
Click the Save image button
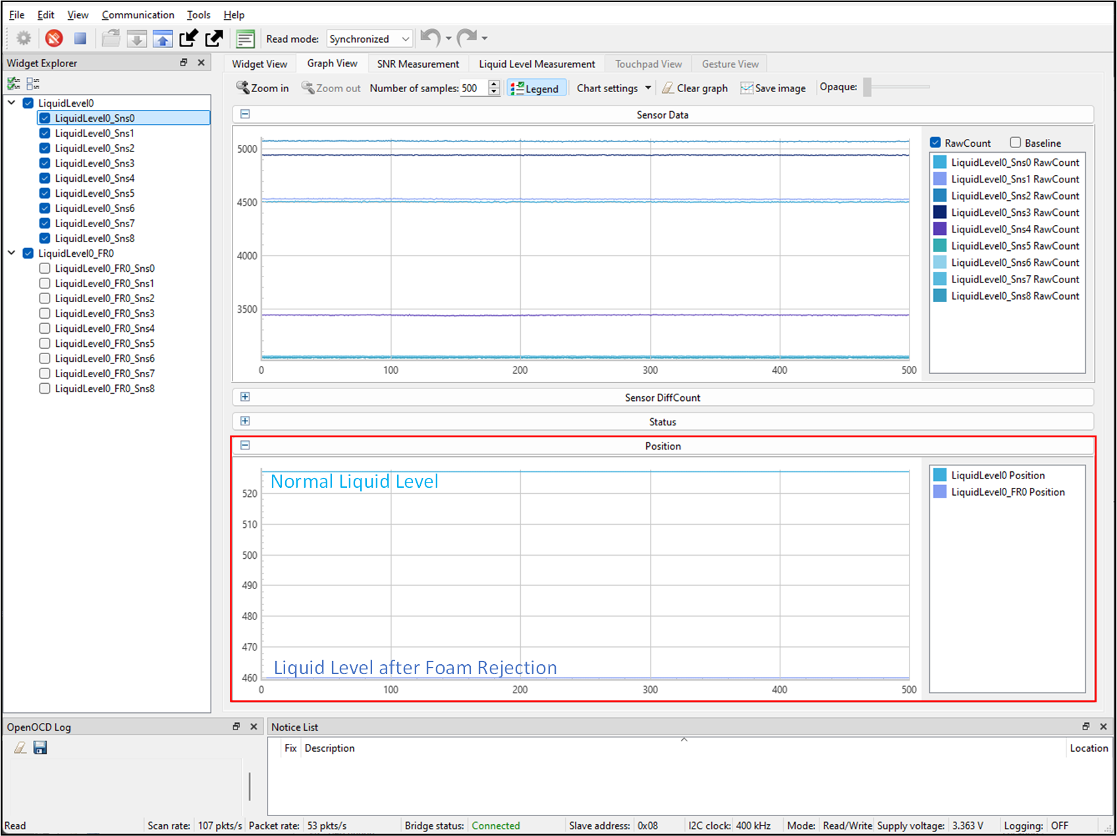click(x=773, y=88)
